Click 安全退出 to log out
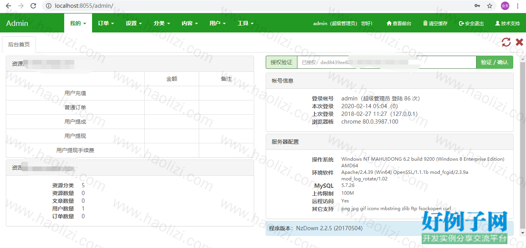Image resolution: width=526 pixels, height=248 pixels. click(x=471, y=24)
